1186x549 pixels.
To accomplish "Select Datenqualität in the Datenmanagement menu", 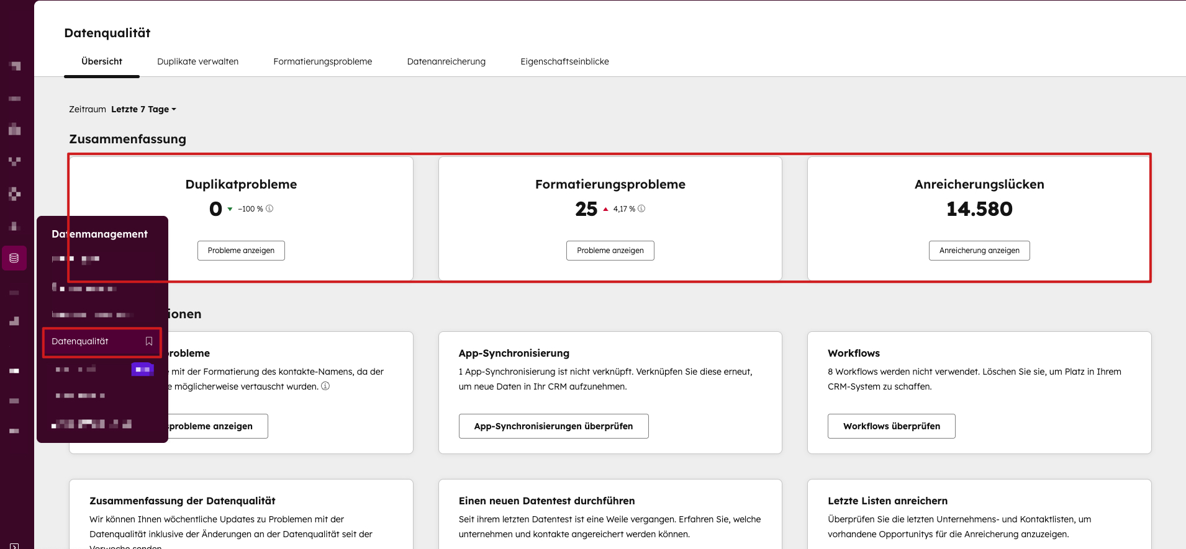I will 80,341.
